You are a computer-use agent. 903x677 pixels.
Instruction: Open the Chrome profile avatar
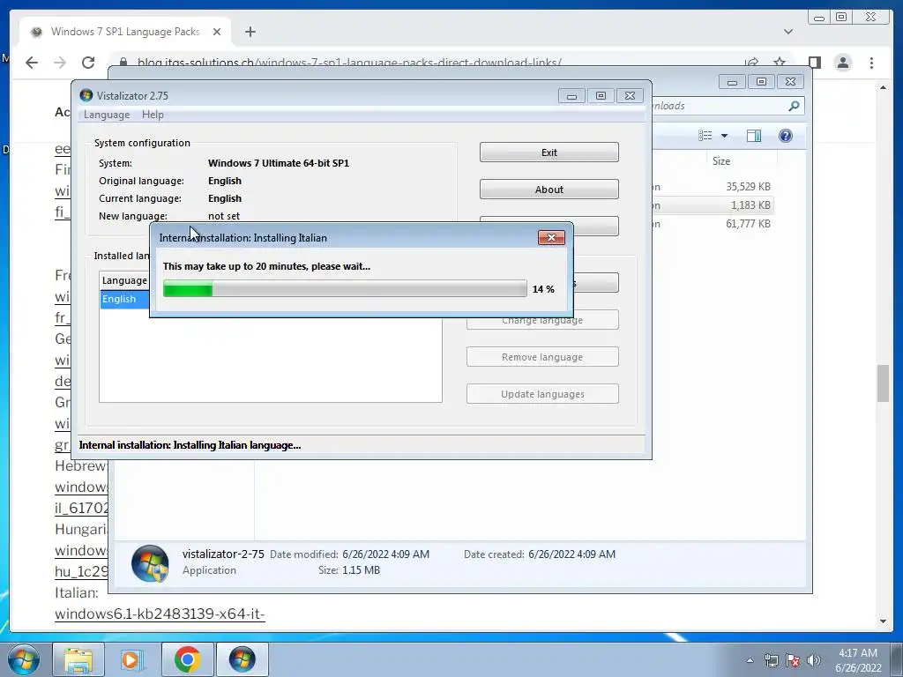[842, 63]
